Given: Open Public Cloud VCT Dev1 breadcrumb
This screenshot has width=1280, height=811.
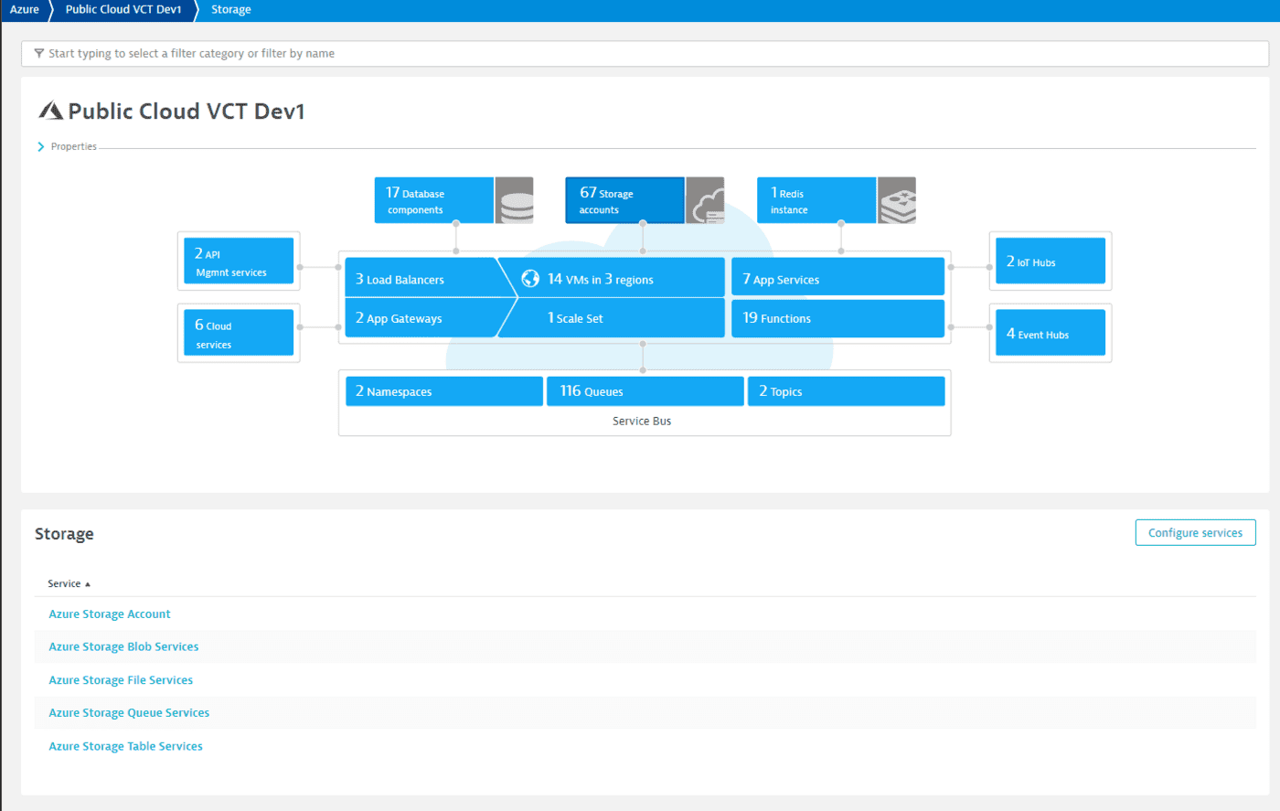Looking at the screenshot, I should [x=123, y=9].
